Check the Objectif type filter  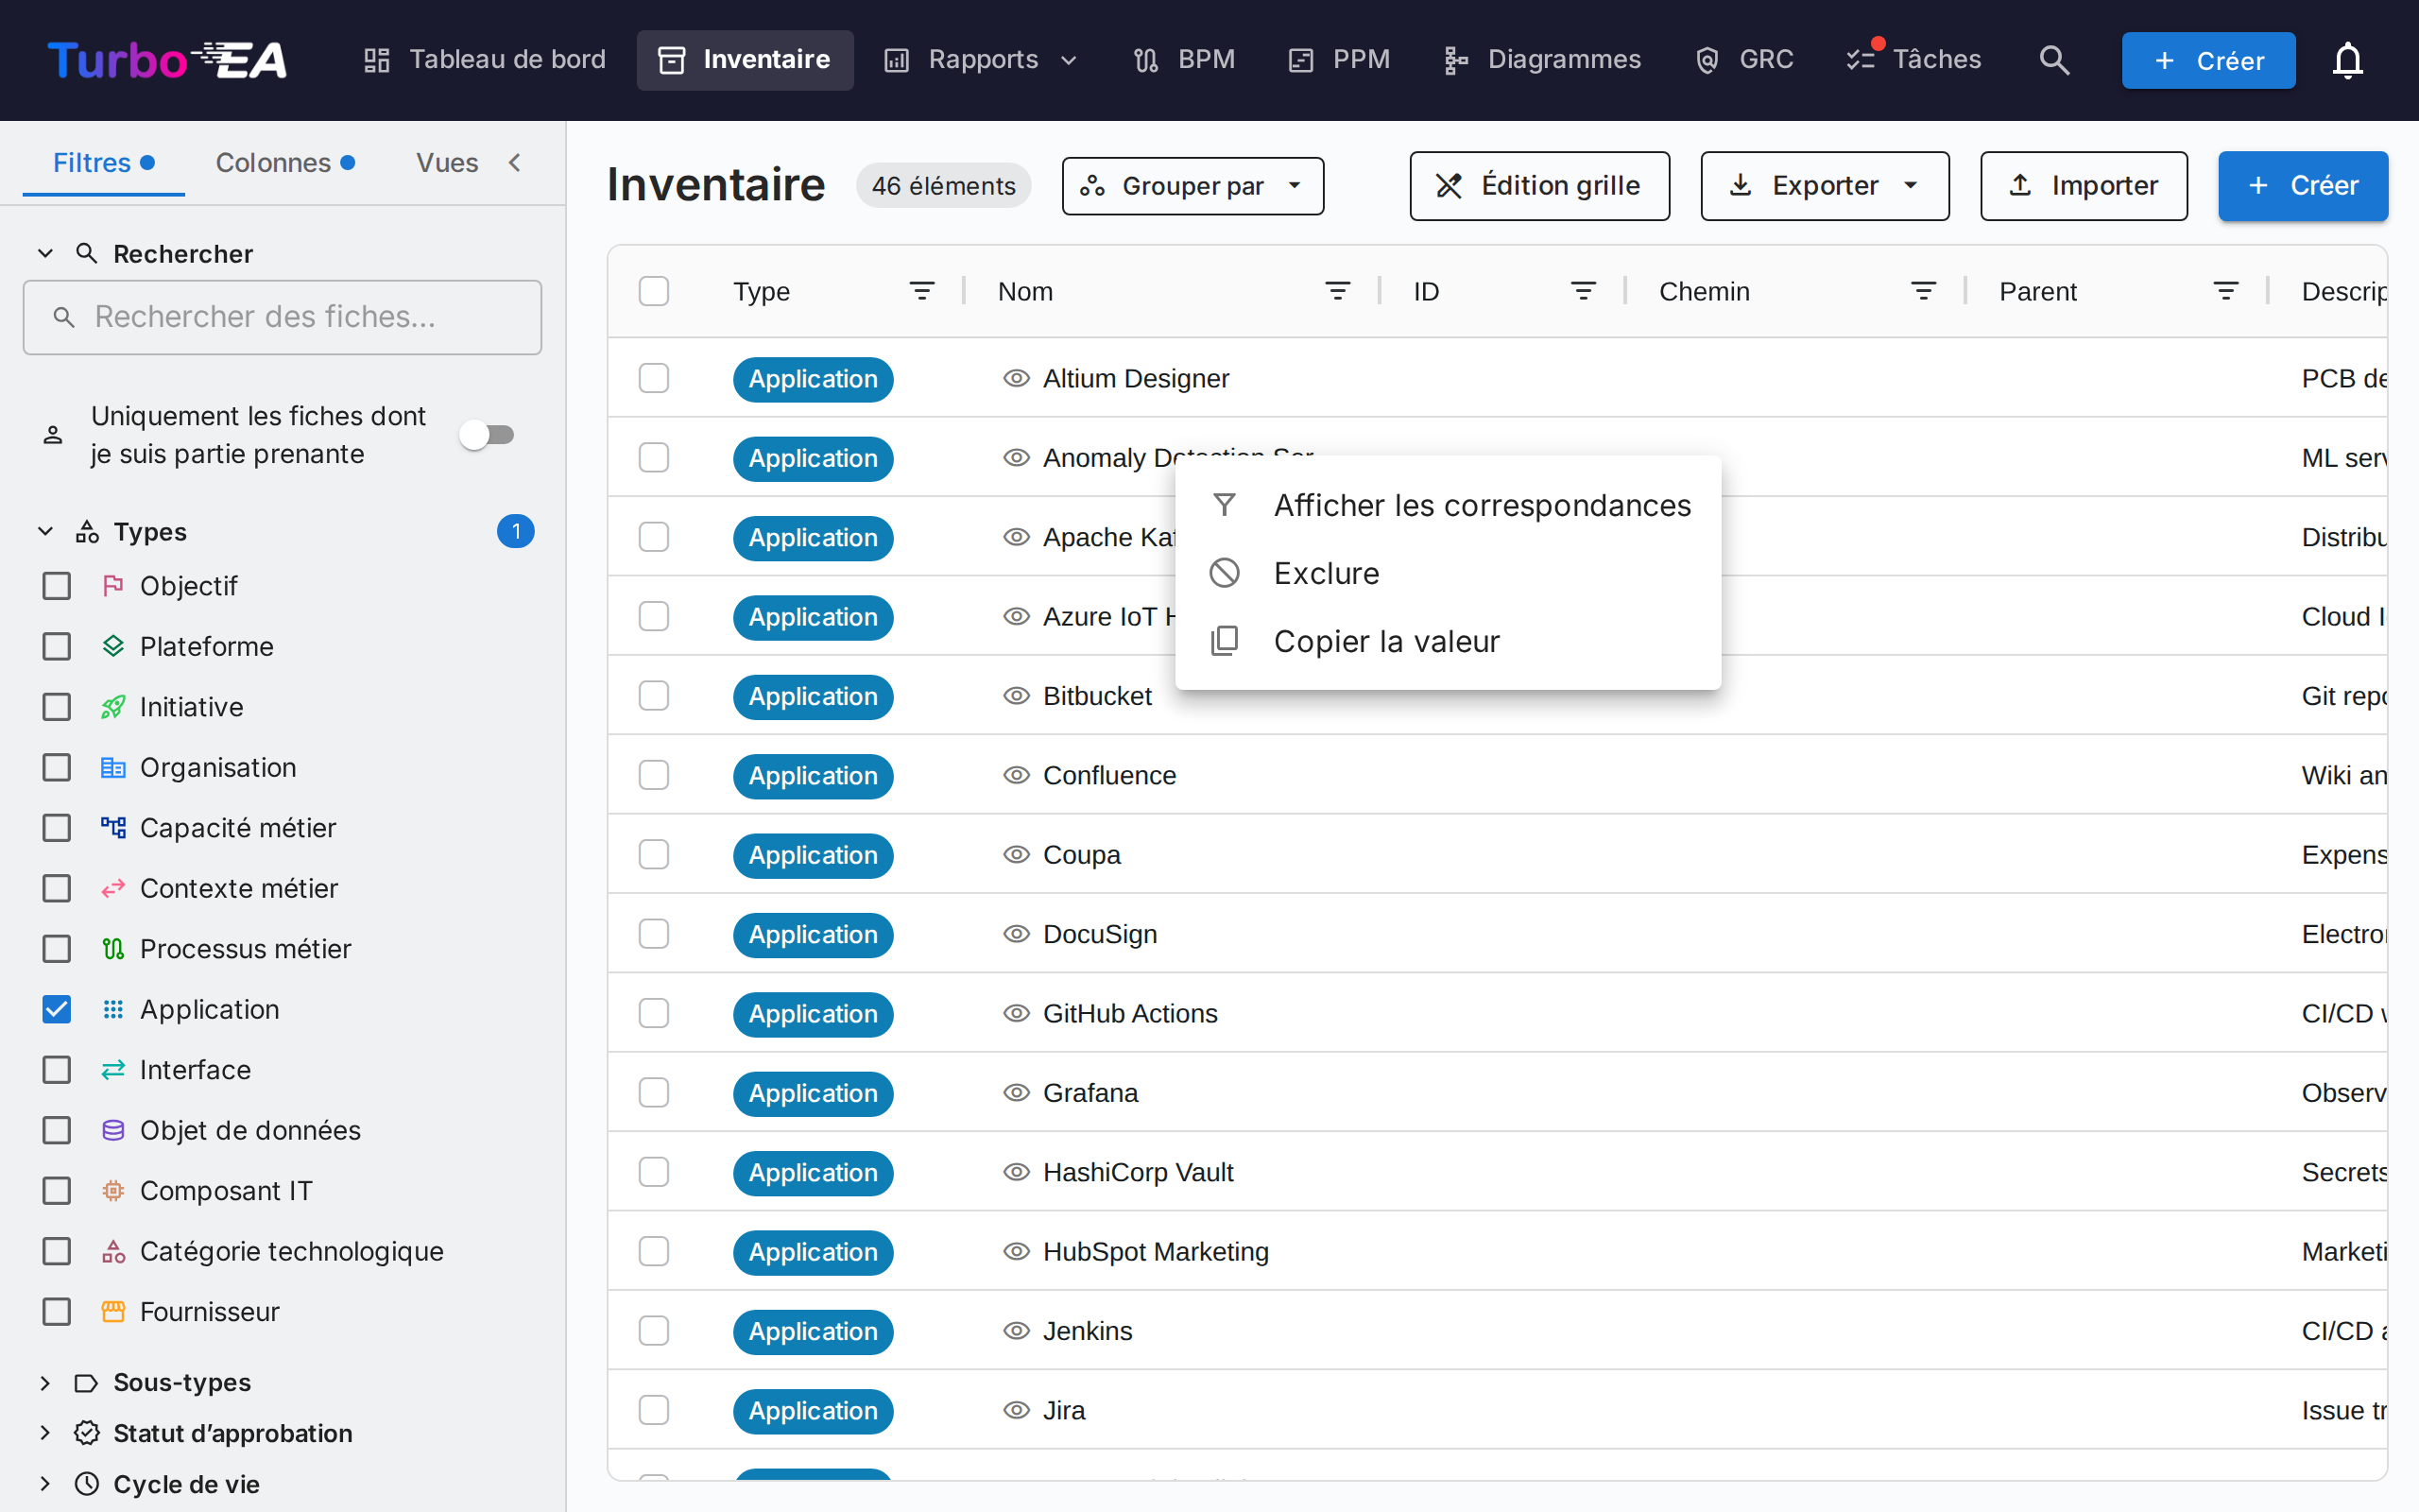point(57,586)
